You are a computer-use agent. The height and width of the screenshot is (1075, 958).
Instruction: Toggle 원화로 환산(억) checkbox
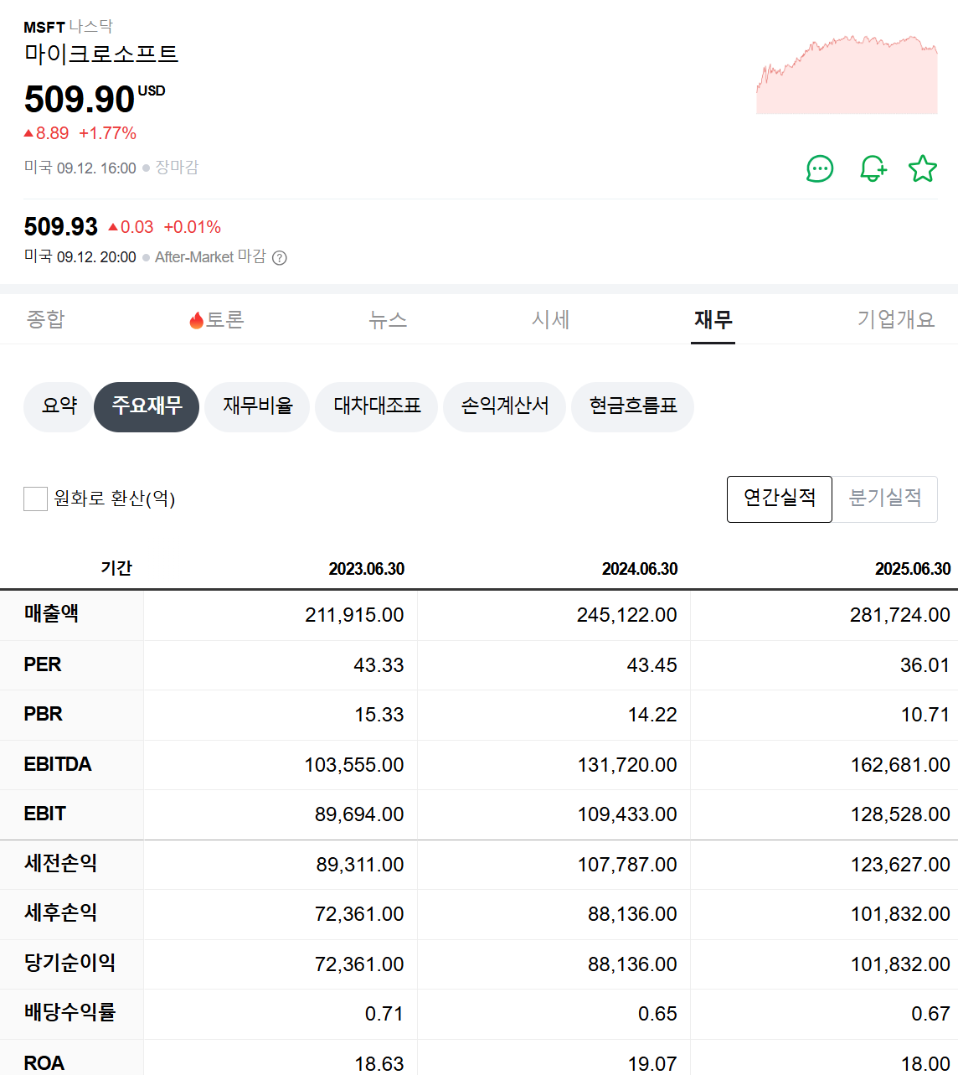tap(35, 499)
